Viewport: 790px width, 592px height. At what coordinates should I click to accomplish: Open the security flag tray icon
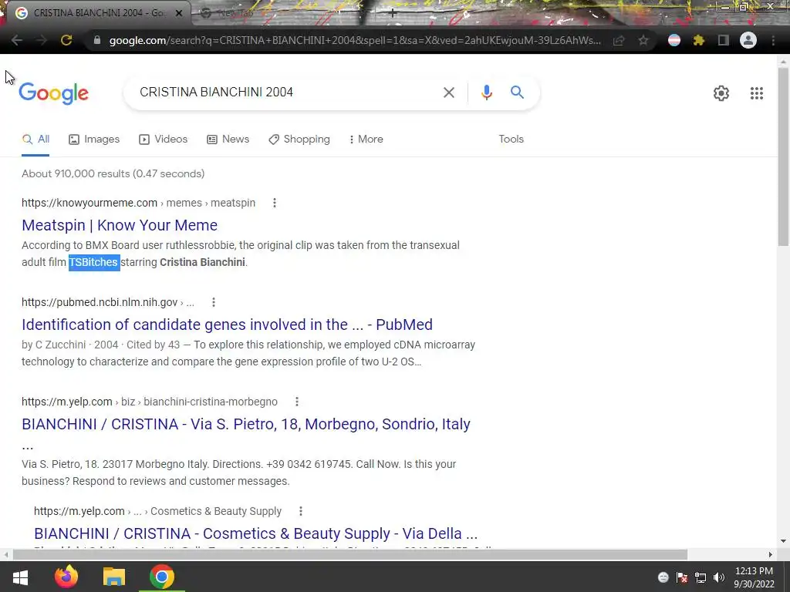(682, 577)
